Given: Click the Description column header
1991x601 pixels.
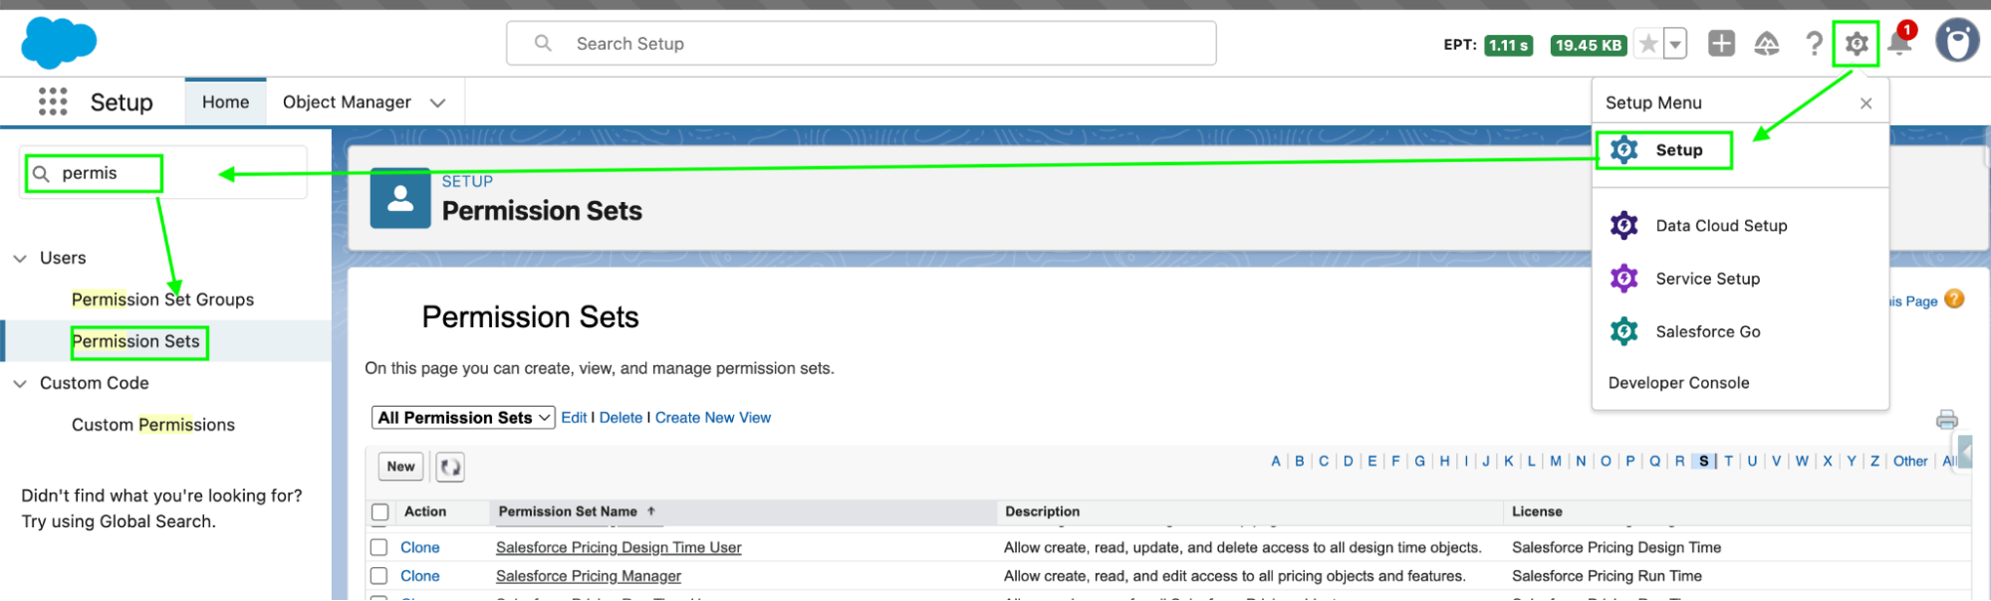Looking at the screenshot, I should pyautogui.click(x=1042, y=511).
